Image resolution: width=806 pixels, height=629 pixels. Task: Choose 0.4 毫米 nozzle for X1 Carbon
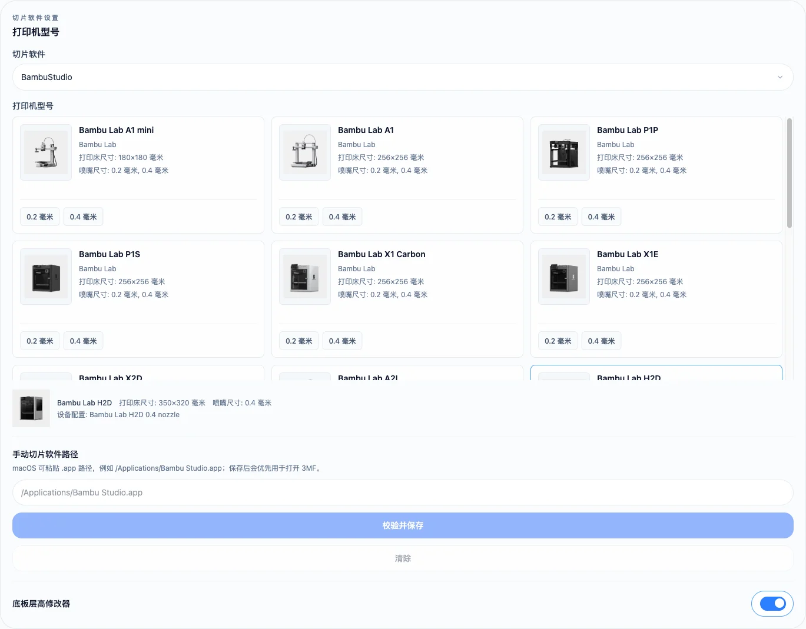pyautogui.click(x=342, y=341)
